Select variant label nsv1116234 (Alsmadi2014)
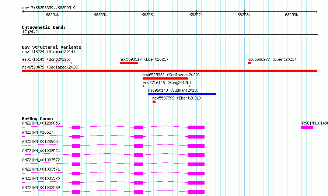328x196 pixels. coord(49,52)
